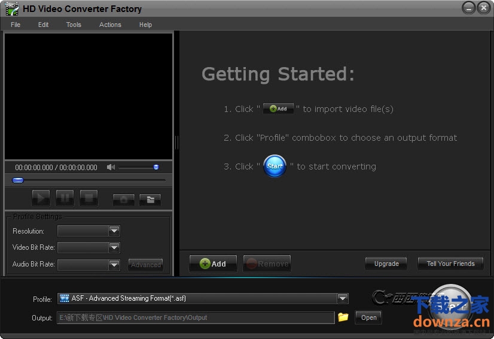This screenshot has width=494, height=339.
Task: Open the Actions menu
Action: (x=110, y=25)
